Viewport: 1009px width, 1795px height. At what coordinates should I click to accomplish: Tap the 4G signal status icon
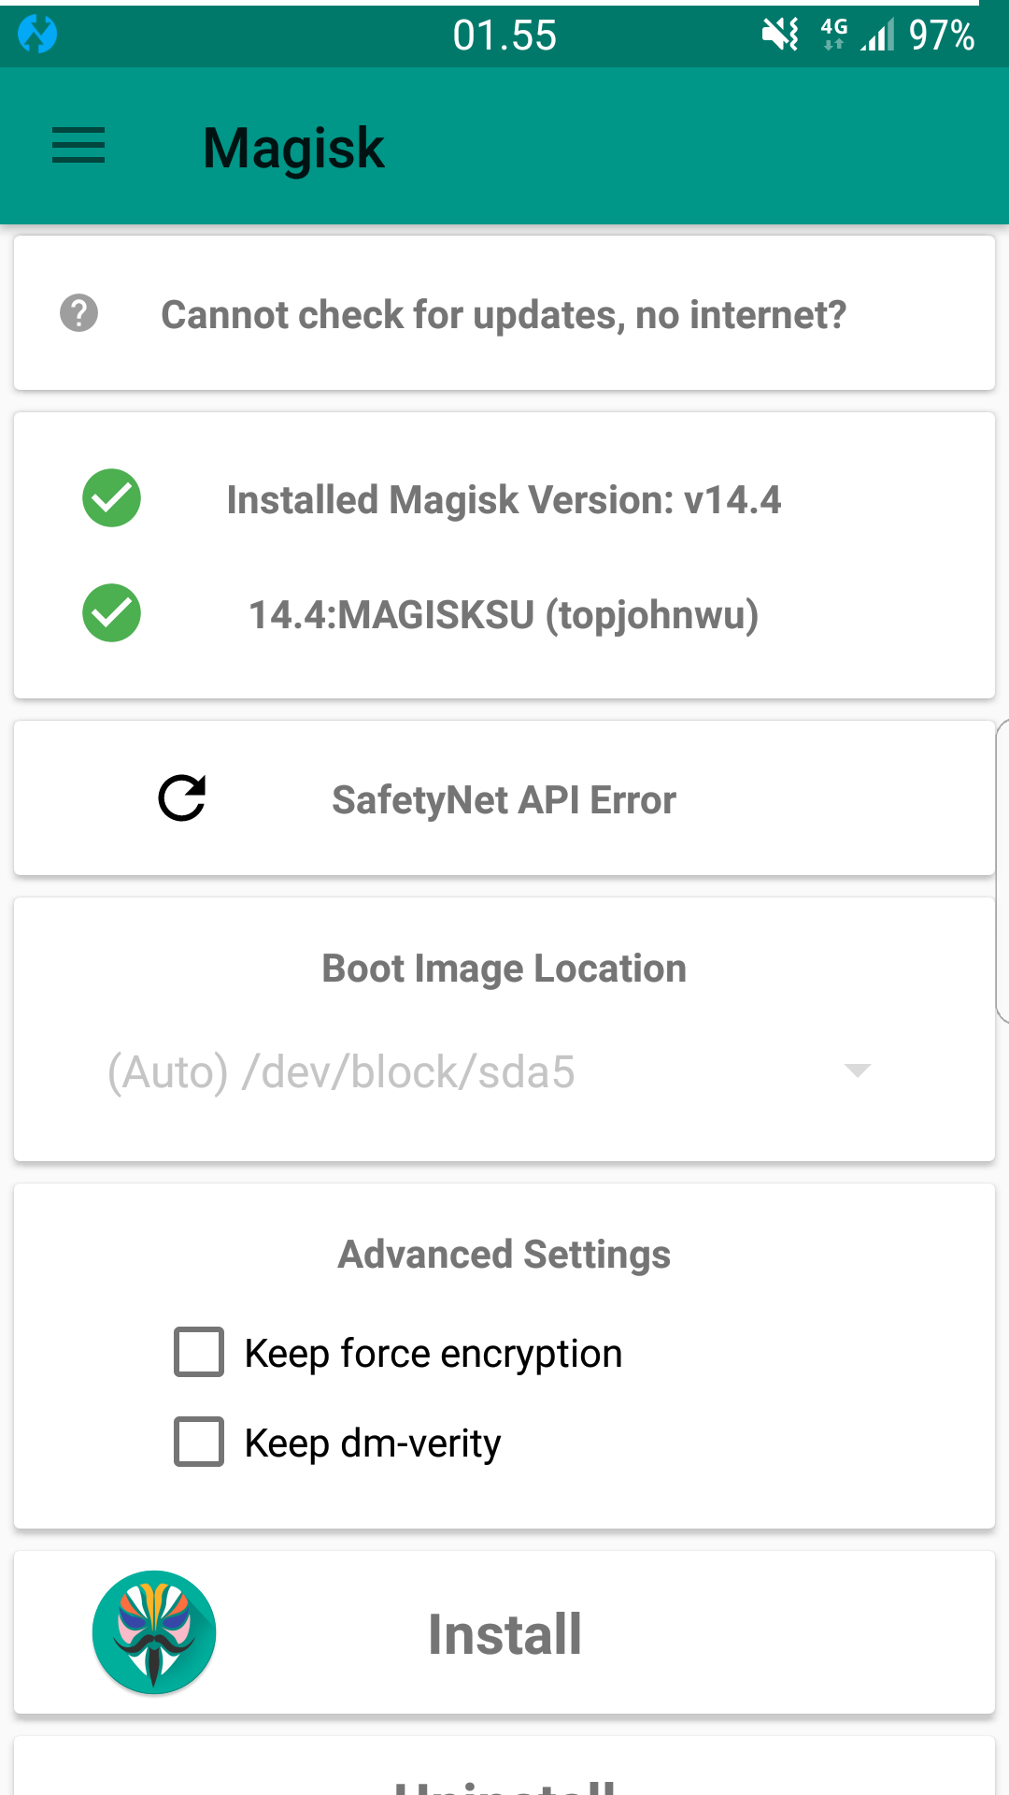pos(834,35)
